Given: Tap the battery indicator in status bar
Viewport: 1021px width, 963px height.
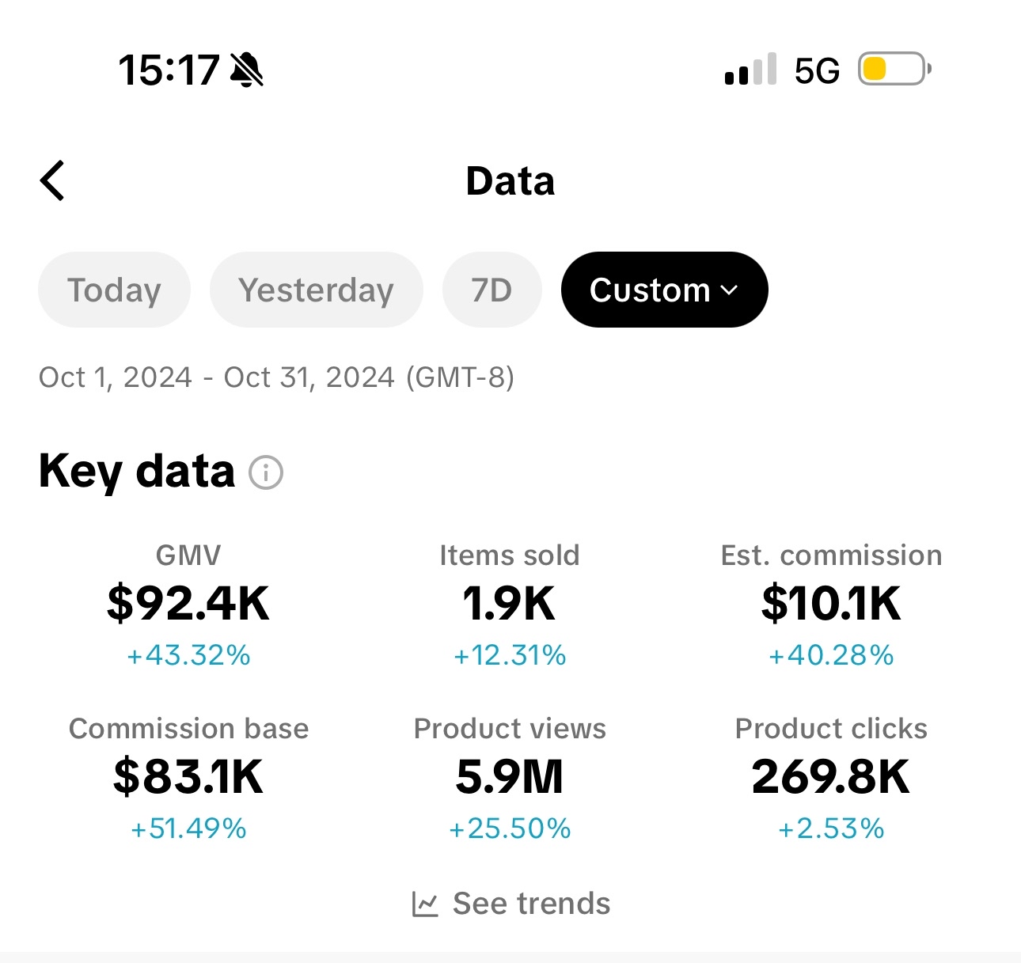Looking at the screenshot, I should point(891,70).
